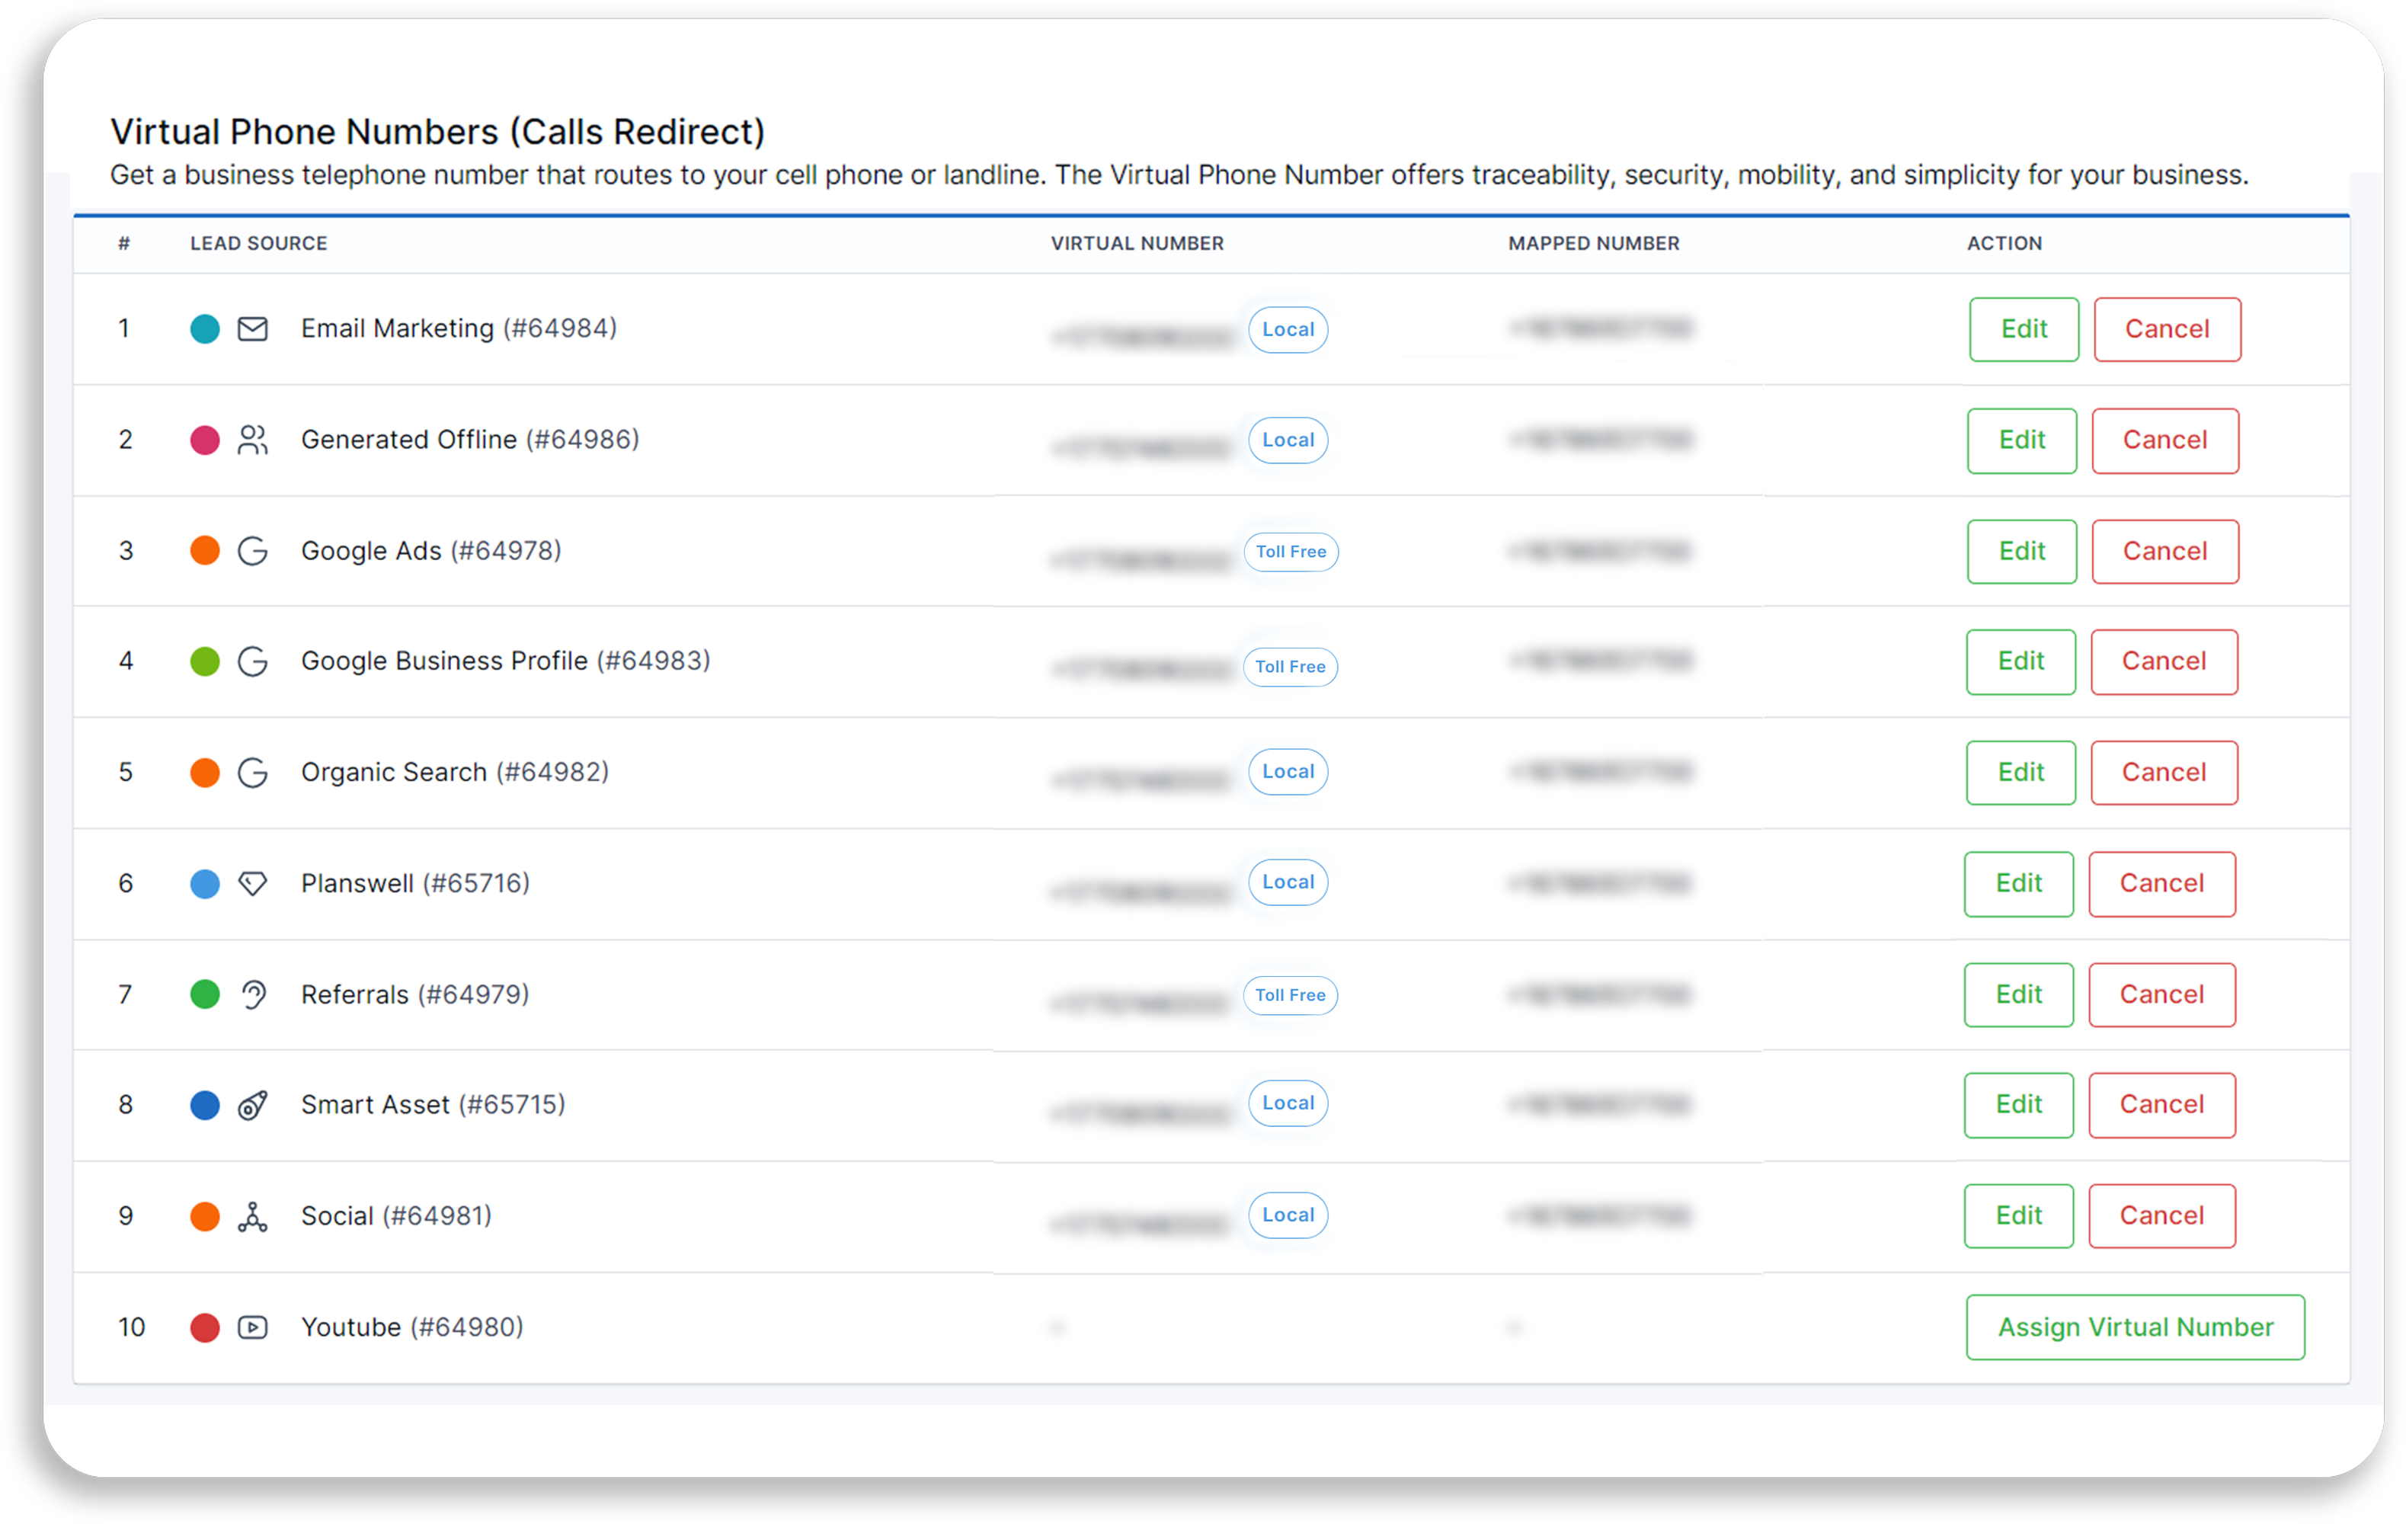This screenshot has height=1524, width=2406.
Task: Edit the Google Business Profile virtual number
Action: (x=2020, y=661)
